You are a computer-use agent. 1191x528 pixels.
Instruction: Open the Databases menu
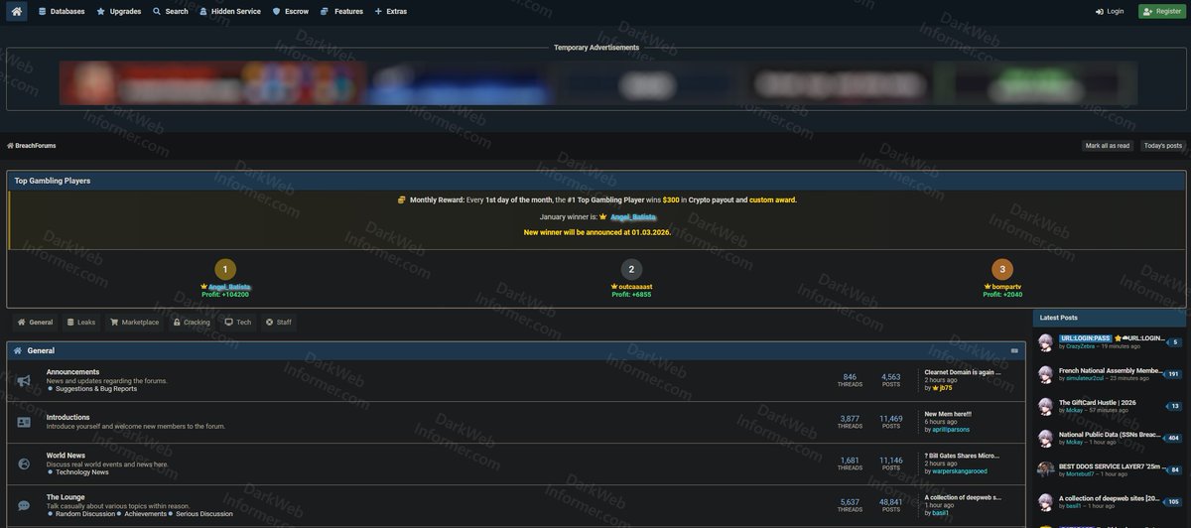click(62, 11)
